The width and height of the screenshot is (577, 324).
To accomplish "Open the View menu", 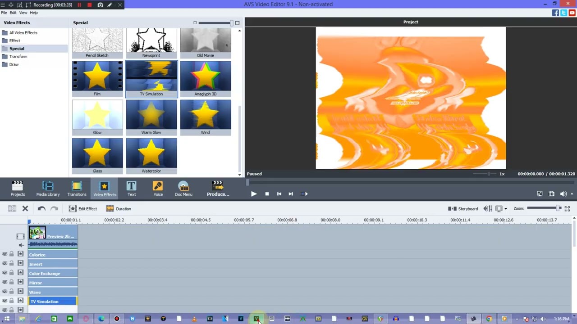I will tap(23, 13).
